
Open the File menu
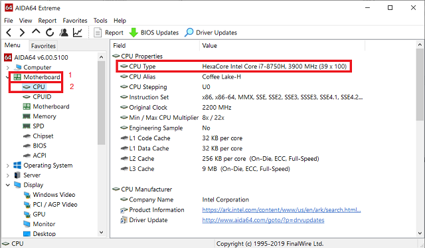(x=9, y=21)
